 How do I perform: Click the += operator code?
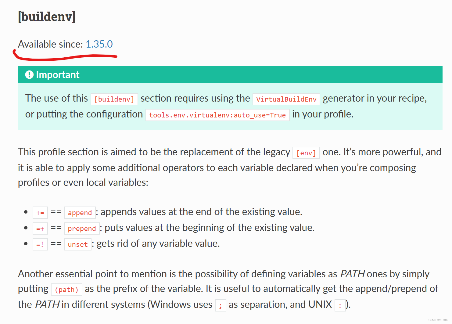coord(40,213)
